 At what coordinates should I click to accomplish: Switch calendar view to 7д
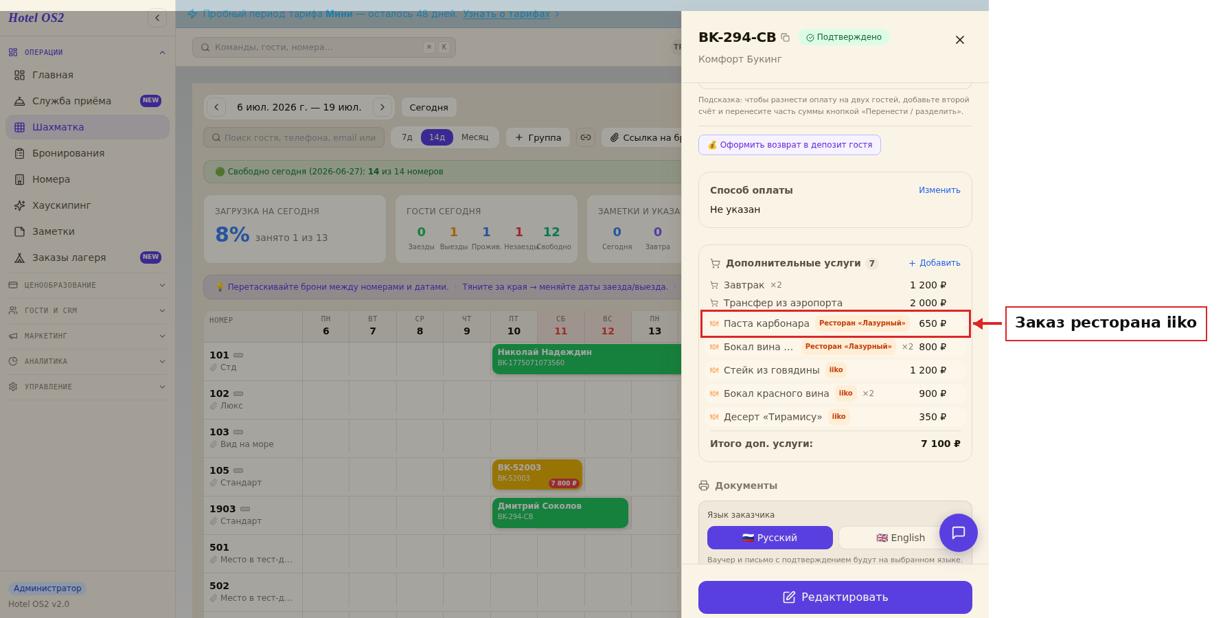407,137
